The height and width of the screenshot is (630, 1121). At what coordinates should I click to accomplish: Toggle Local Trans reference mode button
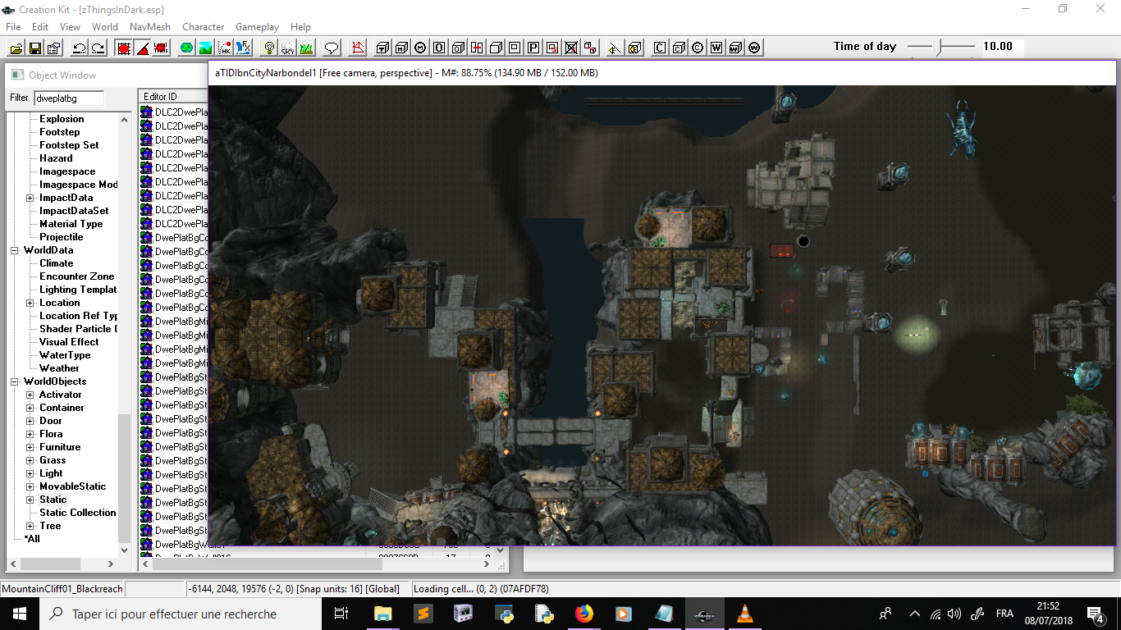click(162, 48)
